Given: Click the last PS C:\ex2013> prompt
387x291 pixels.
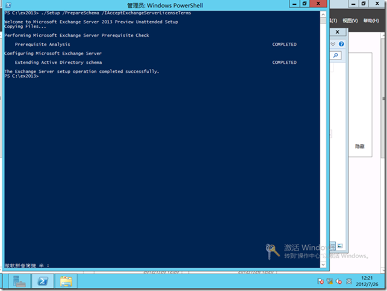Looking at the screenshot, I should click(22, 76).
